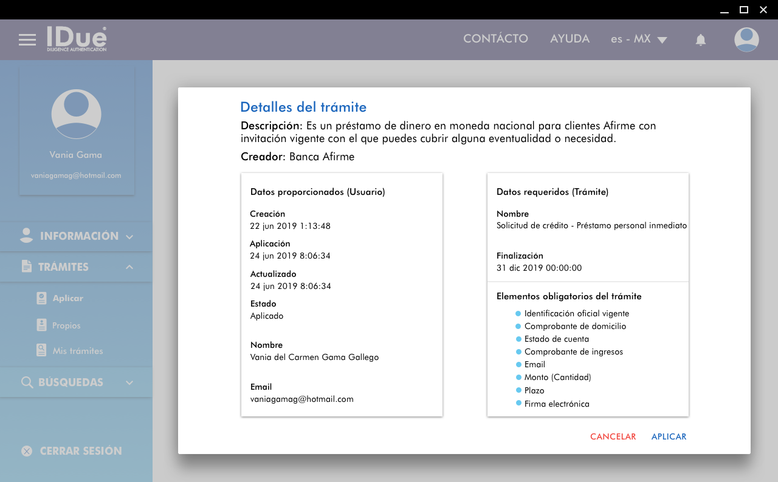Image resolution: width=778 pixels, height=482 pixels.
Task: Click the sidebar profile picture of Vania Gama
Action: point(77,114)
